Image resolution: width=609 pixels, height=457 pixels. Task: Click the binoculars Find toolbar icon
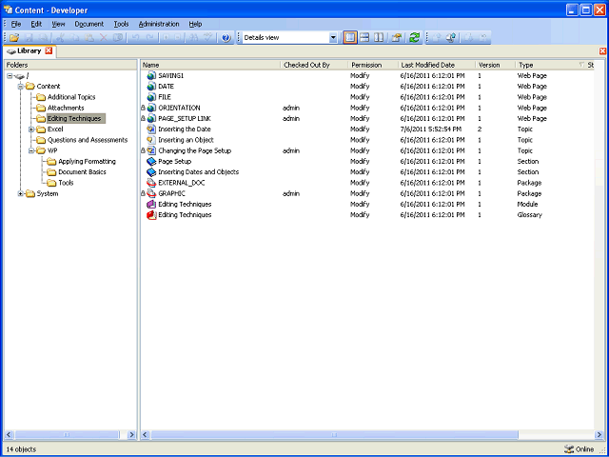[x=193, y=38]
